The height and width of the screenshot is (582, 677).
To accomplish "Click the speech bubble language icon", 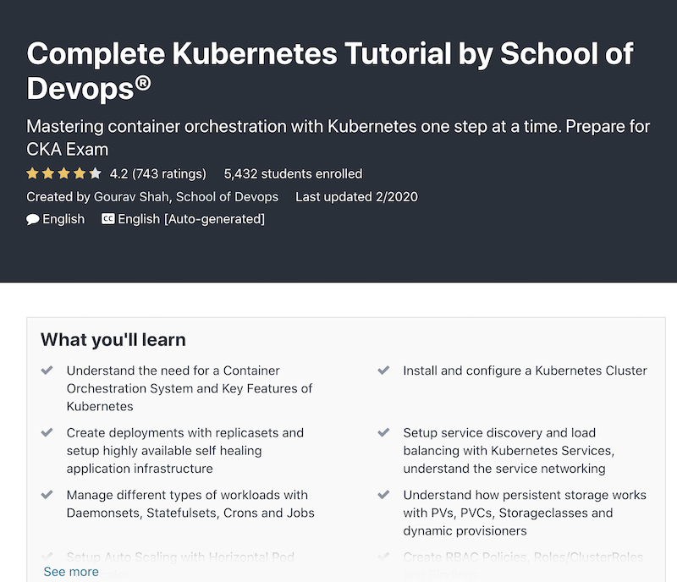I will (x=33, y=219).
